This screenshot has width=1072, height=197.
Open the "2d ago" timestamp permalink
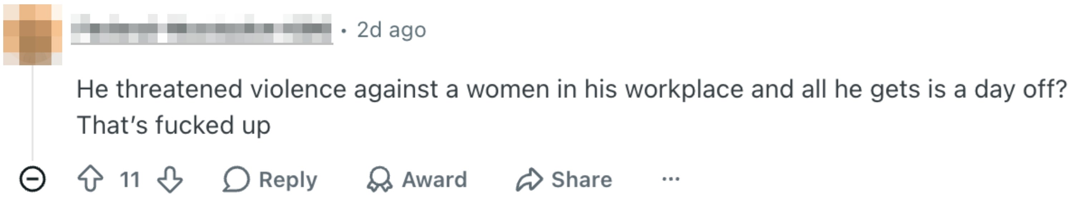pos(392,30)
